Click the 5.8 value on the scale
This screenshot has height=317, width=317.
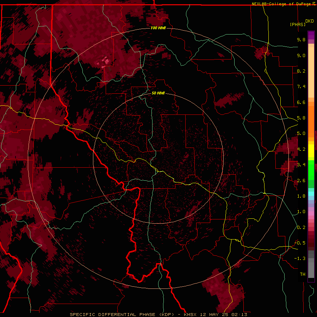(x=301, y=118)
